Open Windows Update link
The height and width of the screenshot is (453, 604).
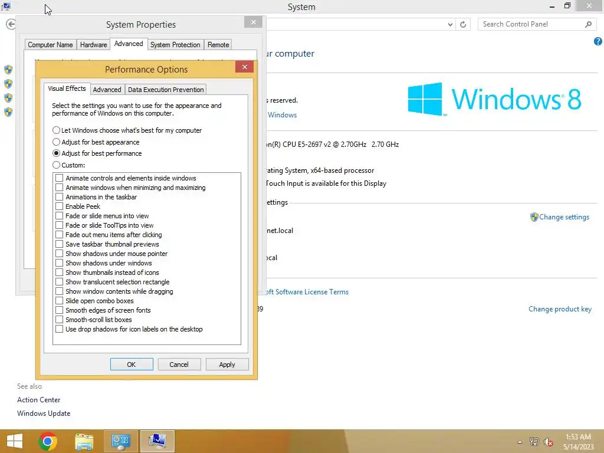(x=44, y=413)
